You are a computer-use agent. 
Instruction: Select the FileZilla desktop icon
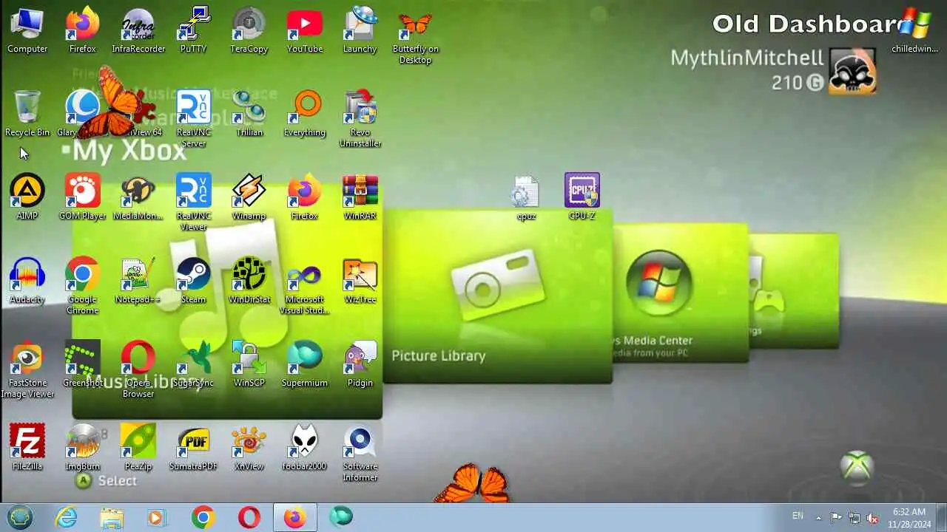[x=27, y=448]
